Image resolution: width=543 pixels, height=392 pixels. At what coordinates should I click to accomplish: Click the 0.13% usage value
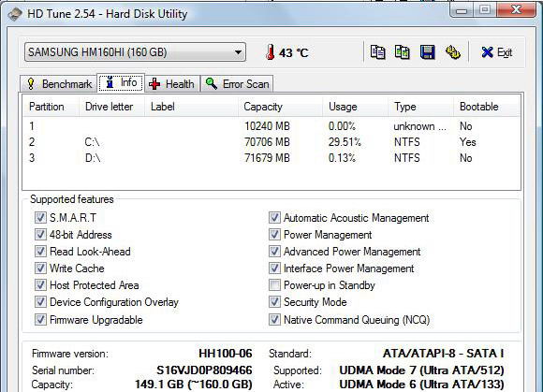click(x=342, y=158)
